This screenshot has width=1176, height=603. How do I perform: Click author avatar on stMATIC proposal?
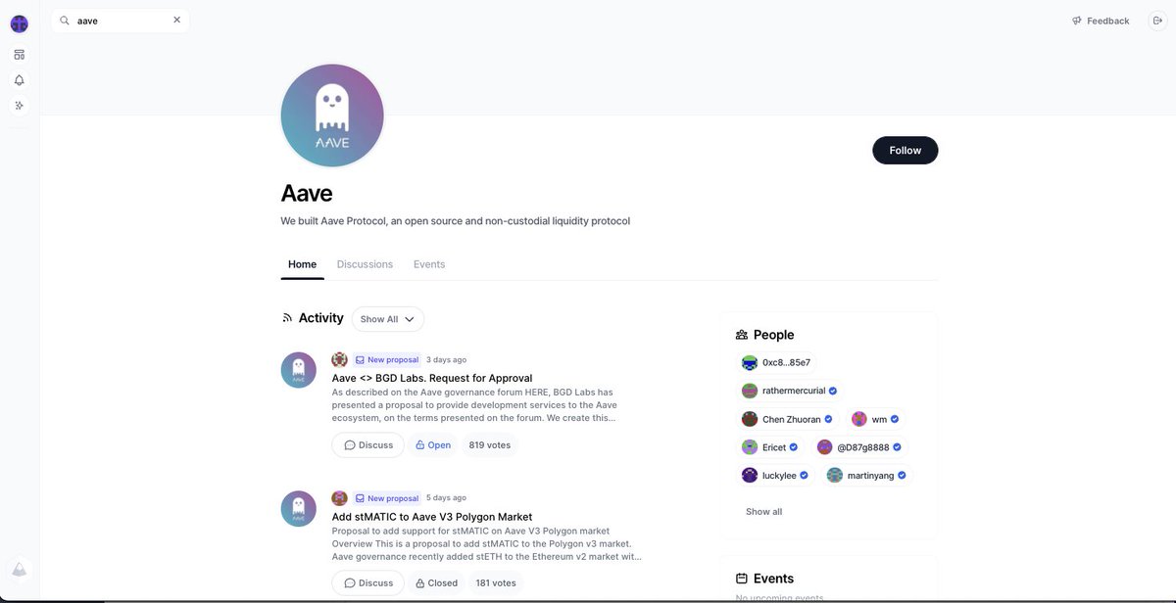click(x=340, y=498)
